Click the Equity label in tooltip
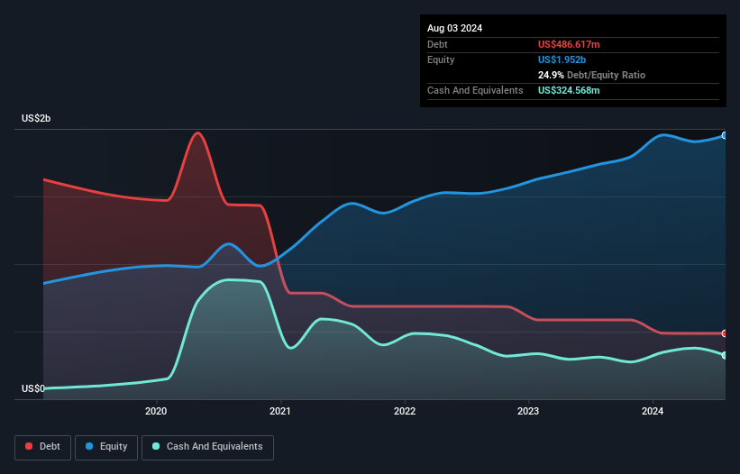The width and height of the screenshot is (740, 474). coord(441,59)
